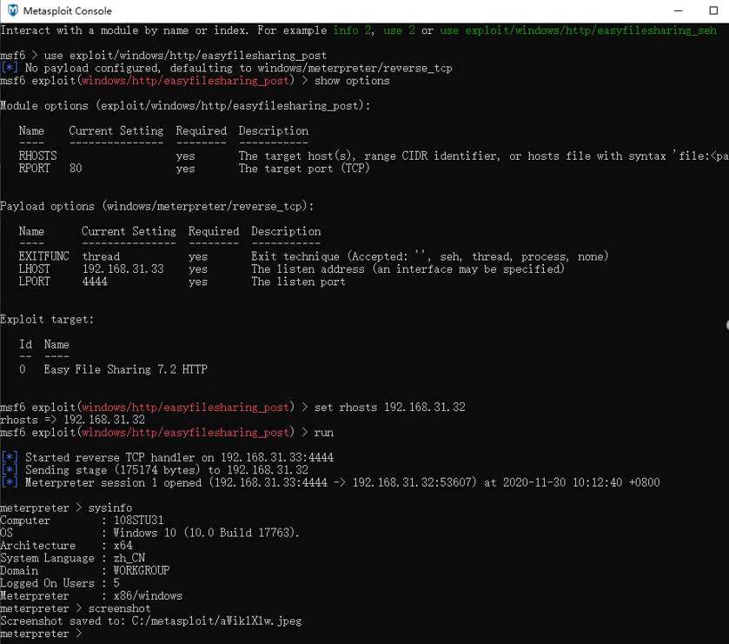Viewport: 729px width, 644px height.
Task: Click the 'Exploit target:' heading
Action: [47, 320]
